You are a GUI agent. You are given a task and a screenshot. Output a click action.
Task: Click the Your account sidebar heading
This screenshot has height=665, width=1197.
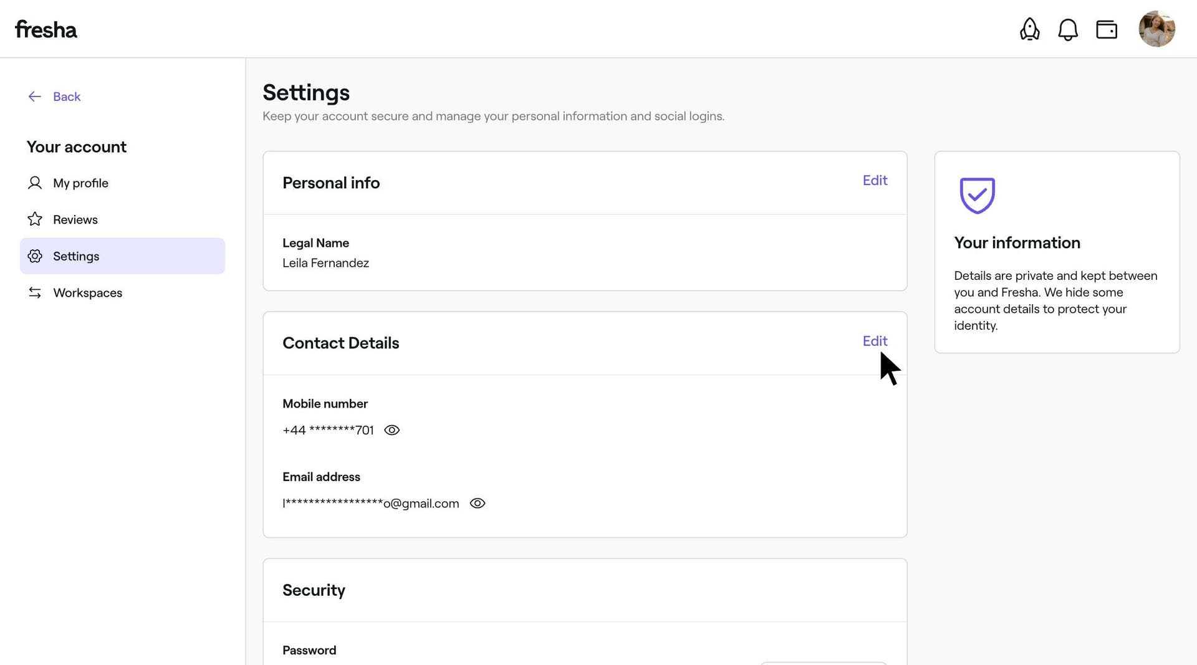(77, 147)
